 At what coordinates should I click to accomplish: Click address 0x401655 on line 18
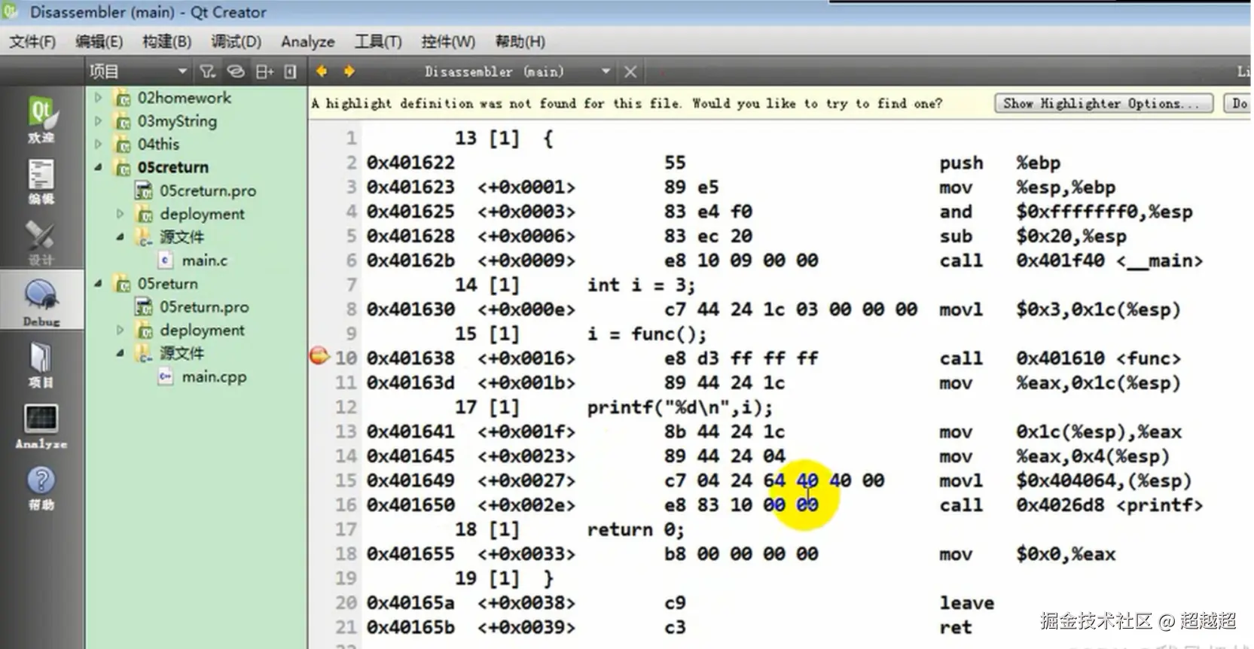[410, 554]
